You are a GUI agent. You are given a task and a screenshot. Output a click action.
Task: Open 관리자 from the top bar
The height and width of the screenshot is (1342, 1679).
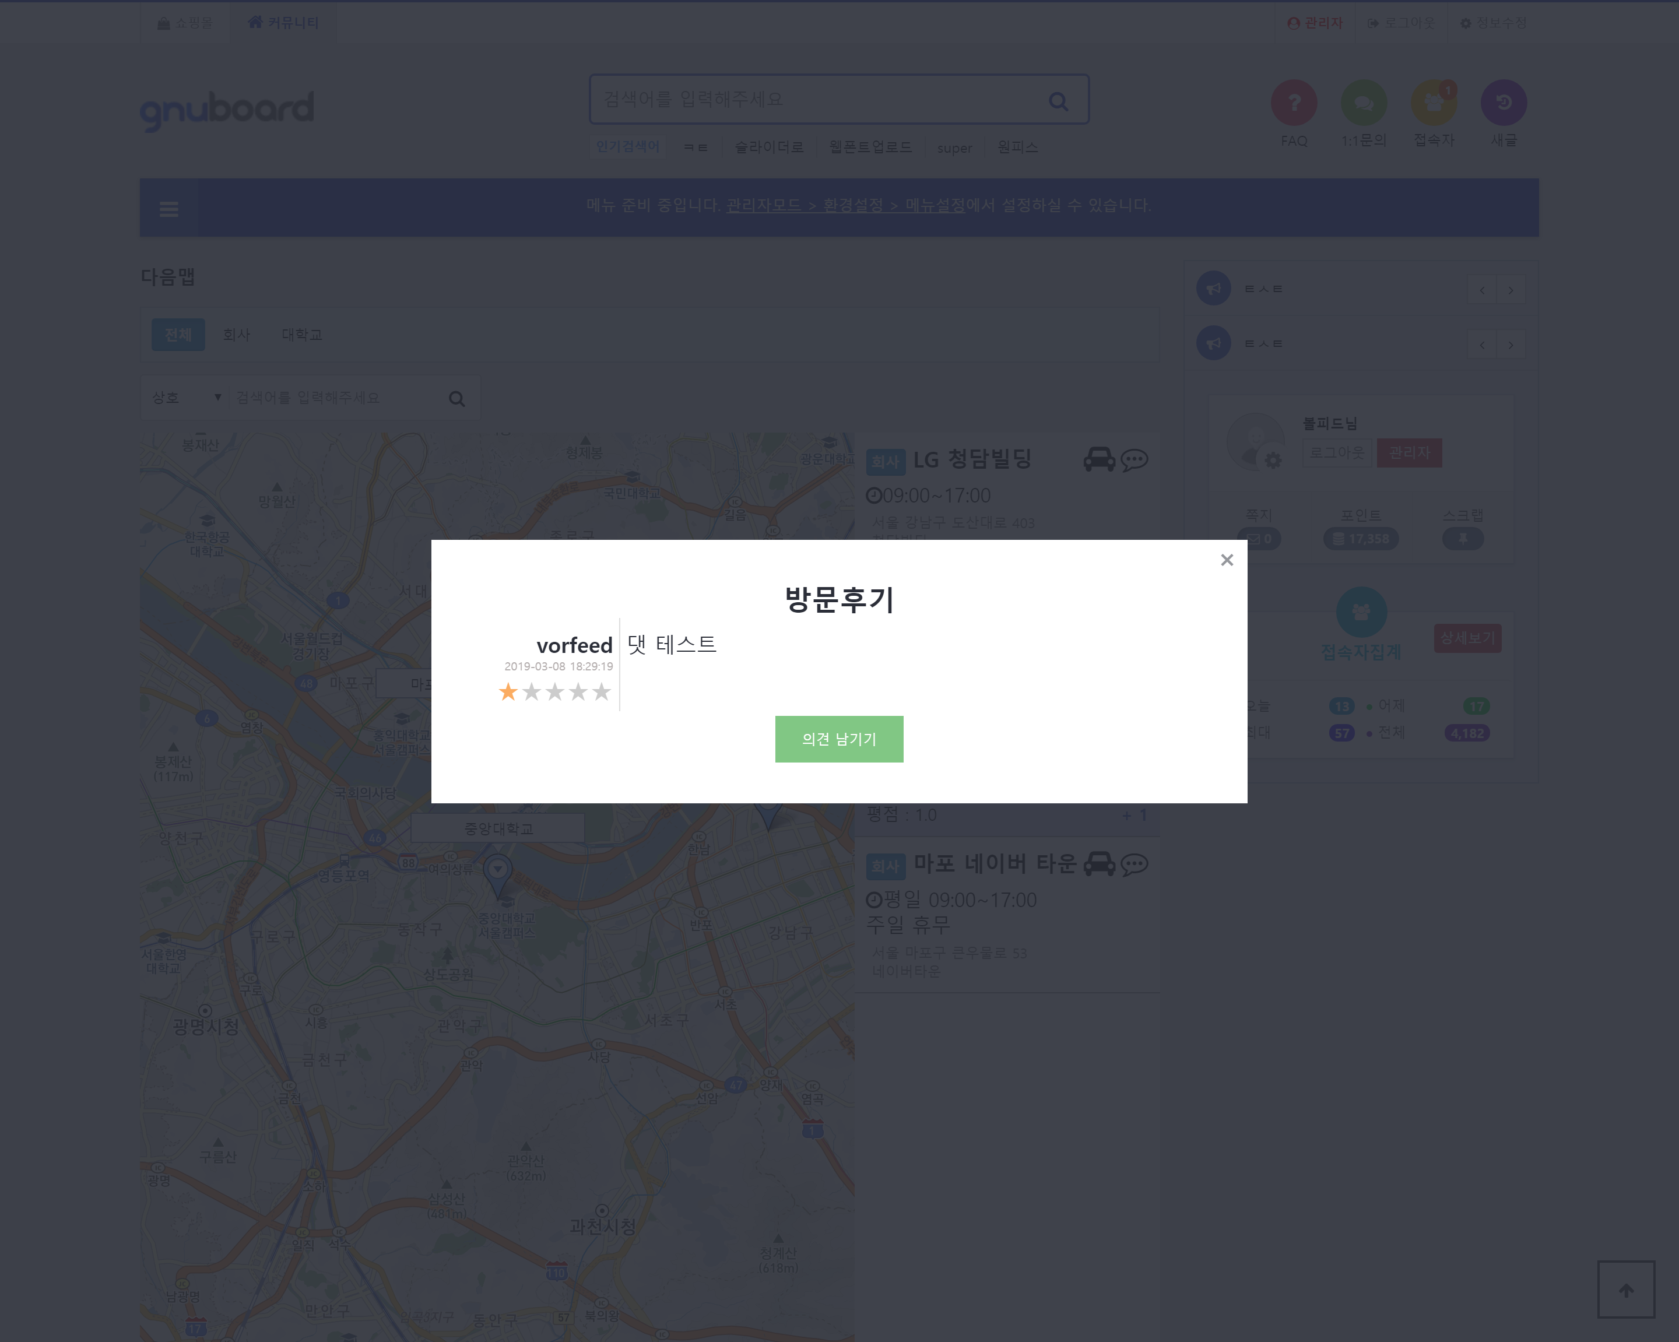coord(1316,23)
